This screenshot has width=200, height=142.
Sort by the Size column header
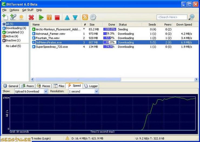click(x=95, y=24)
